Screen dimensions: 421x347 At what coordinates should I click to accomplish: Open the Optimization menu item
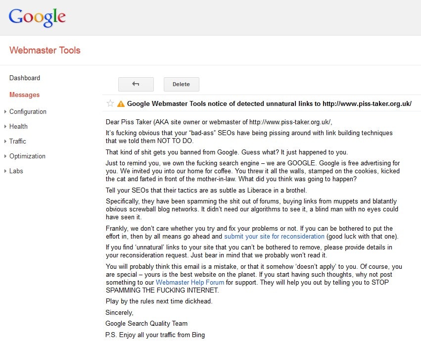pos(27,156)
